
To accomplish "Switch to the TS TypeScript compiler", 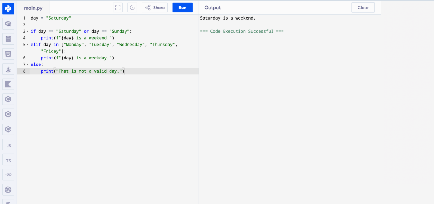I will click(8, 159).
